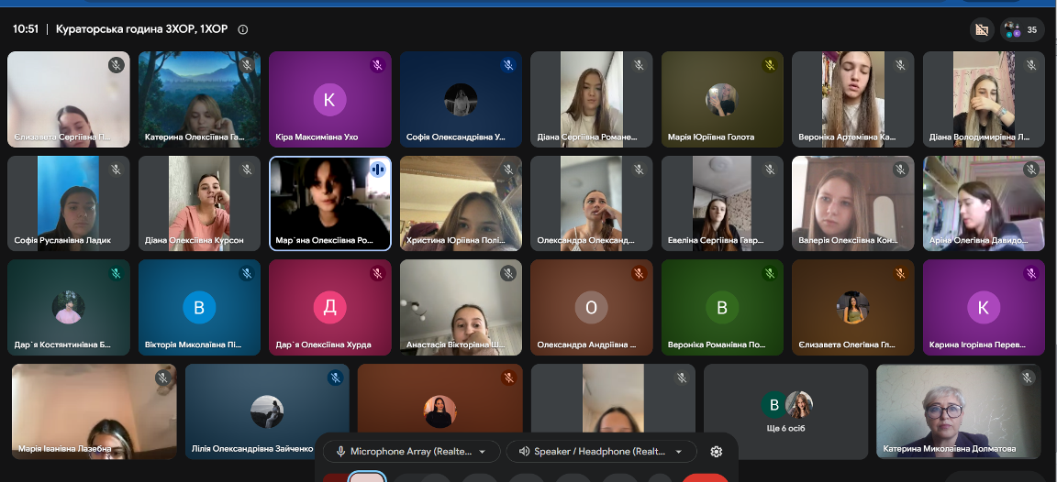Viewport: 1057px width, 482px height.
Task: Select Марія Юріївна Голота profile photo
Action: coord(722,100)
